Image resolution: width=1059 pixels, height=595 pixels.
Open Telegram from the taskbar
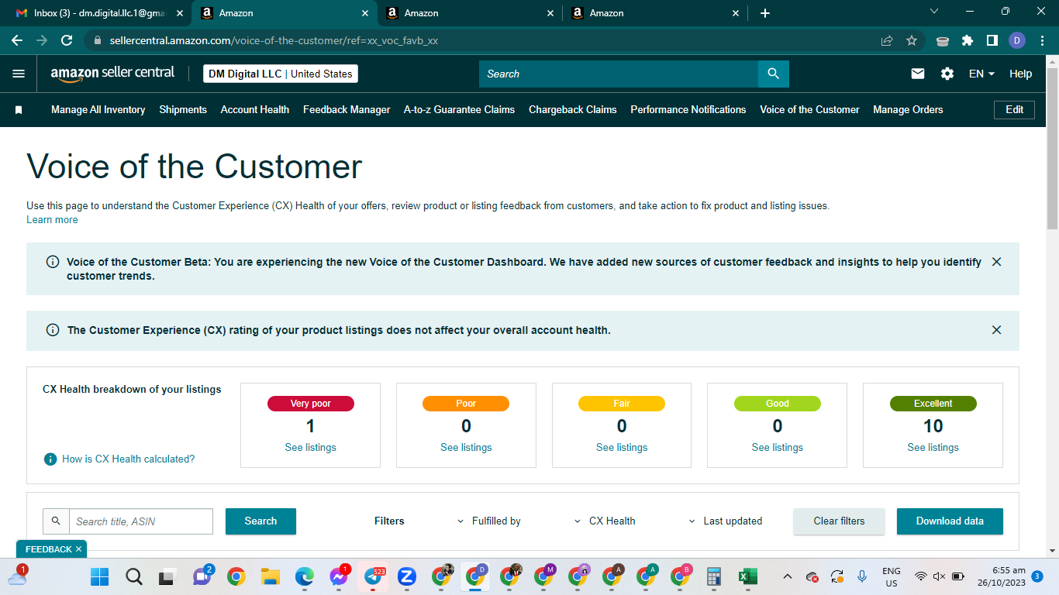pos(373,576)
